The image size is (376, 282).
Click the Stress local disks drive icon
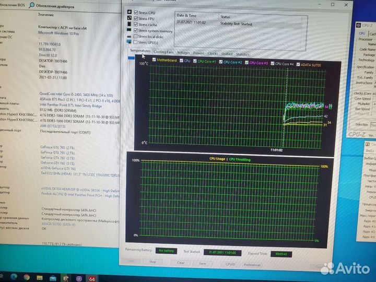pos(129,36)
